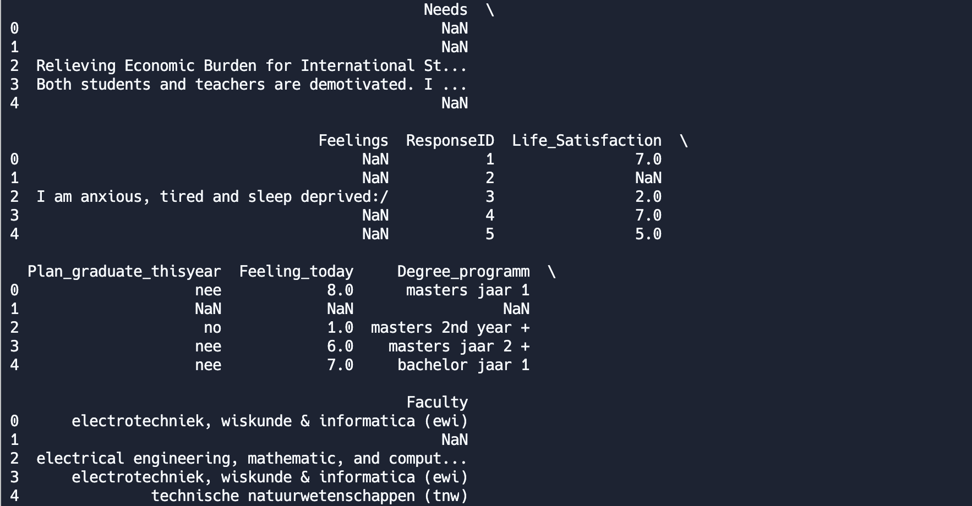Click the Feelings column header
Viewport: 972px width, 506px height.
[x=353, y=141]
